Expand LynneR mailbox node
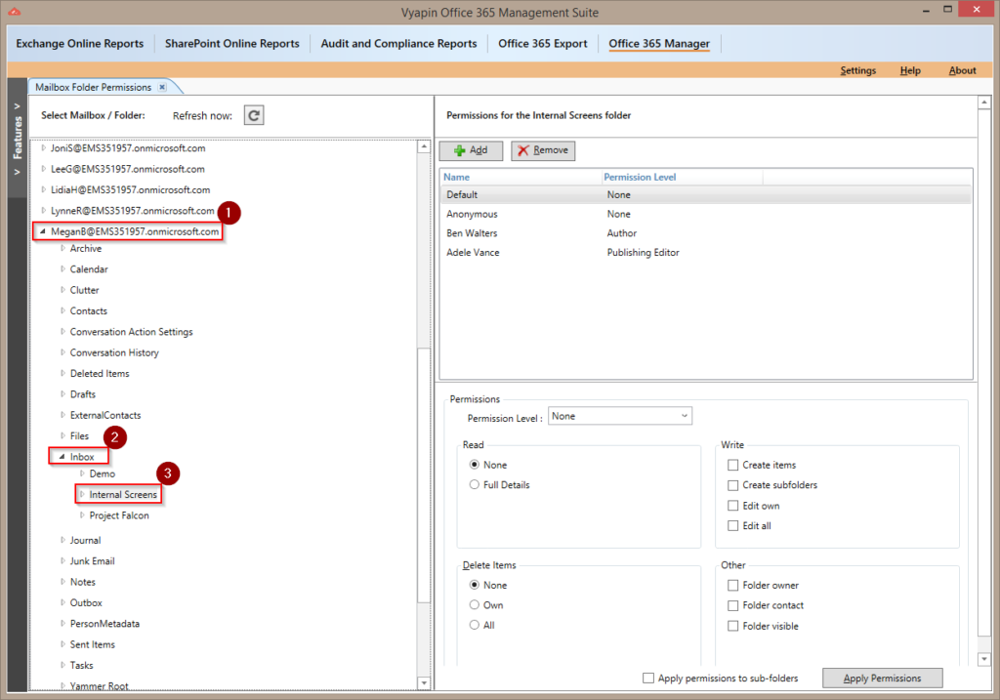Image resolution: width=1000 pixels, height=700 pixels. (43, 210)
